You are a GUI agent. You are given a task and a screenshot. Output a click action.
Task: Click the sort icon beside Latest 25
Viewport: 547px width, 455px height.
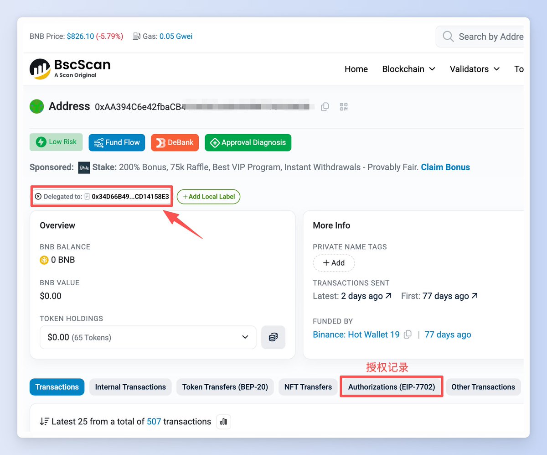click(x=44, y=422)
